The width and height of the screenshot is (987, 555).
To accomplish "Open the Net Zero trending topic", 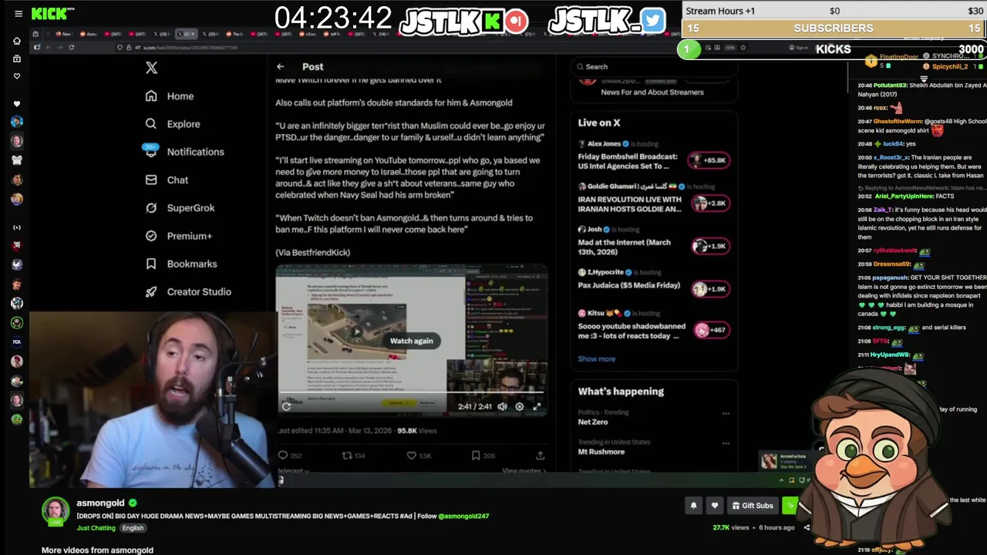I will point(593,422).
